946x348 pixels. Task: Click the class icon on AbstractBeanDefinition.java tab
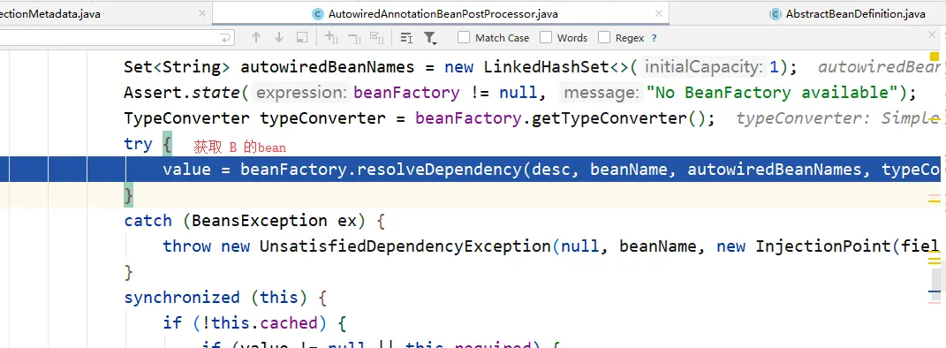[776, 14]
